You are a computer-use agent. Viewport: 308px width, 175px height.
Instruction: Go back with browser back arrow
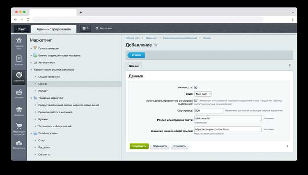15,19
